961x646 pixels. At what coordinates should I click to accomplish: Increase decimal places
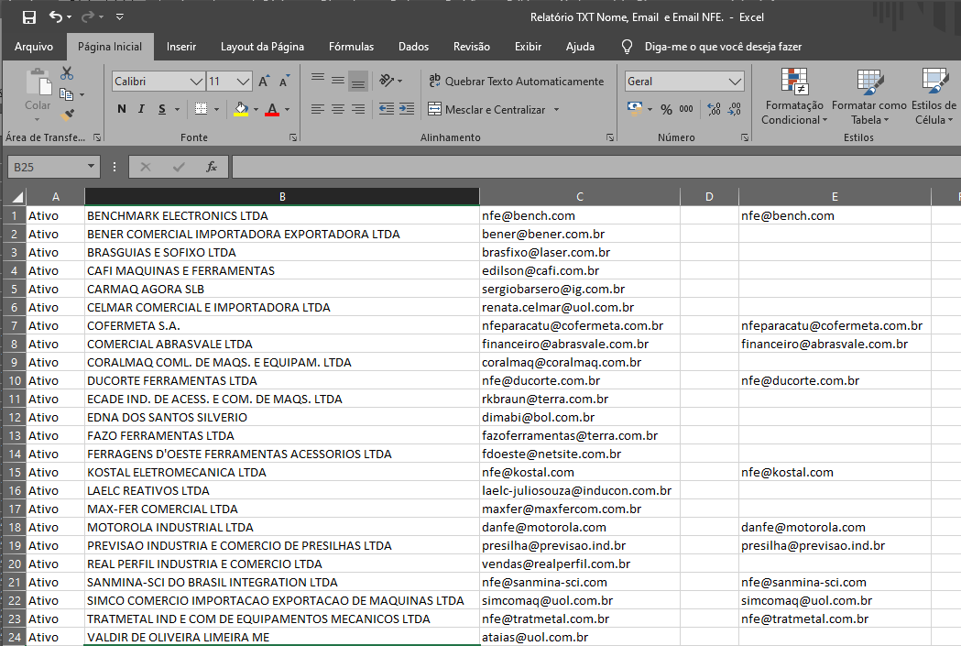pyautogui.click(x=714, y=109)
